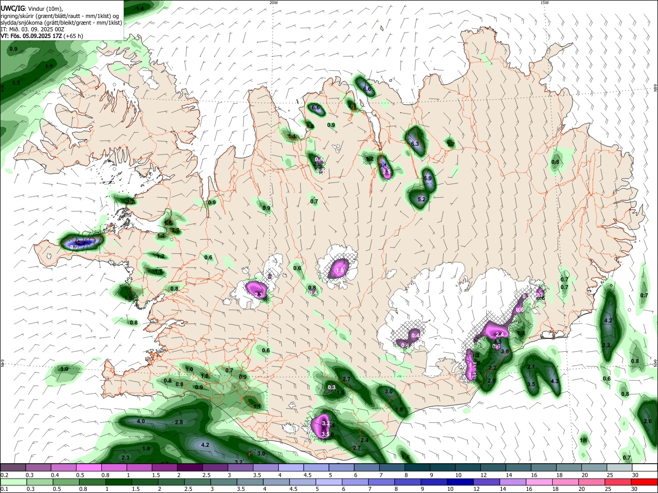Select the pale grey snow swatch between 25 and 30
The height and width of the screenshot is (493, 658).
(619, 468)
